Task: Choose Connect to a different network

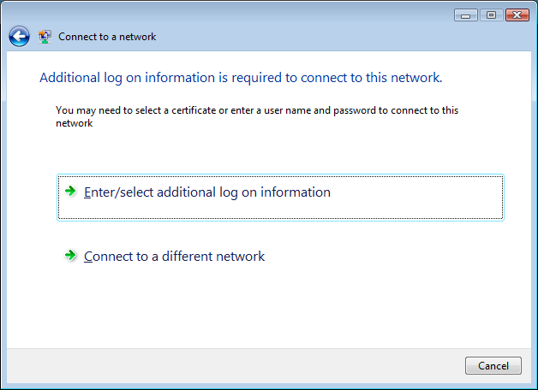Action: [175, 257]
